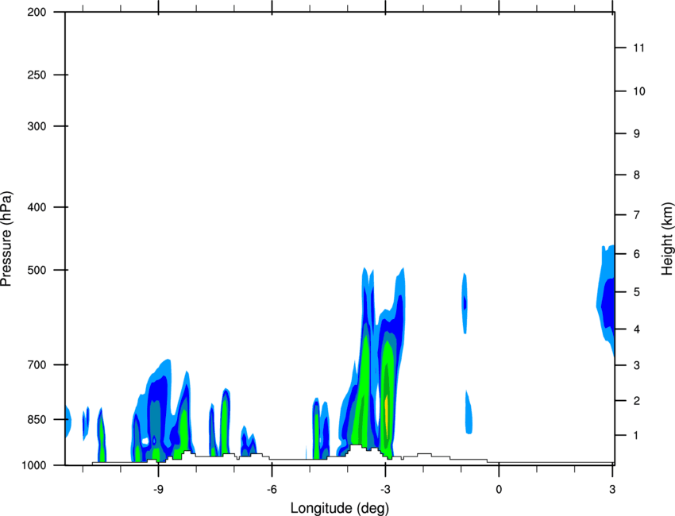Click the 1000 pressure tick label

(34, 465)
